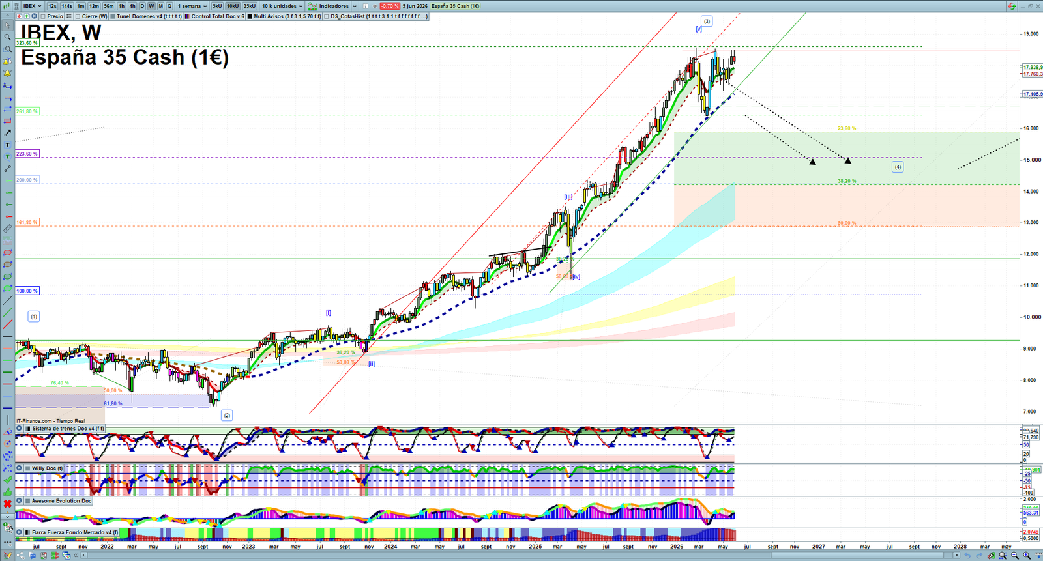Select the W weekly timeframe
1043x561 pixels.
point(151,6)
